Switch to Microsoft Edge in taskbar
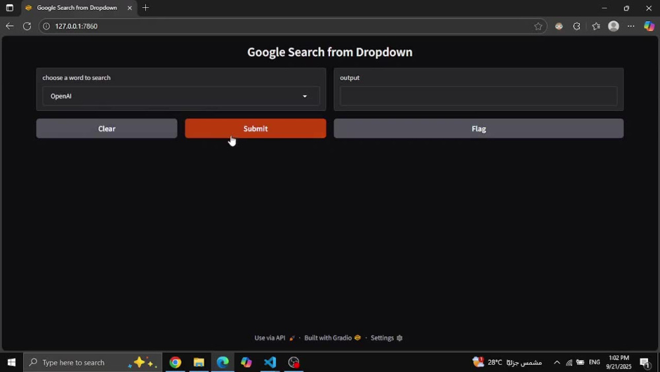660x372 pixels. (x=222, y=362)
